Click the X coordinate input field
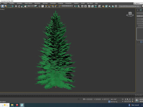143x107 pixels. click(x=90, y=99)
